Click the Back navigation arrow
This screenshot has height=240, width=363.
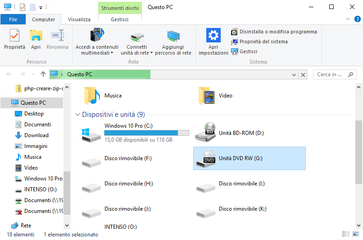[x=9, y=74]
